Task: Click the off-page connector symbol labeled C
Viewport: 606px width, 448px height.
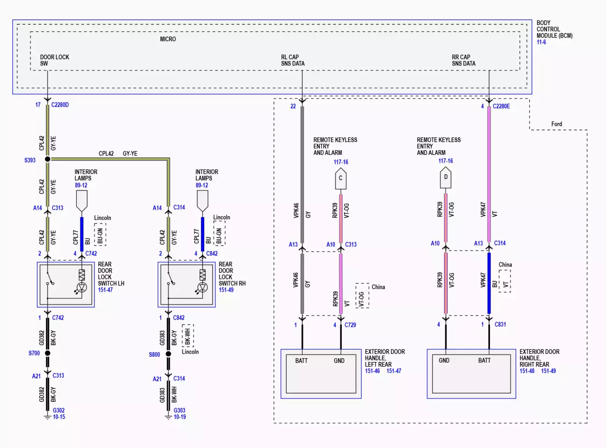Action: (340, 178)
